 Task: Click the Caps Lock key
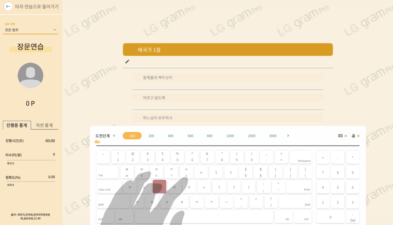coord(109,187)
